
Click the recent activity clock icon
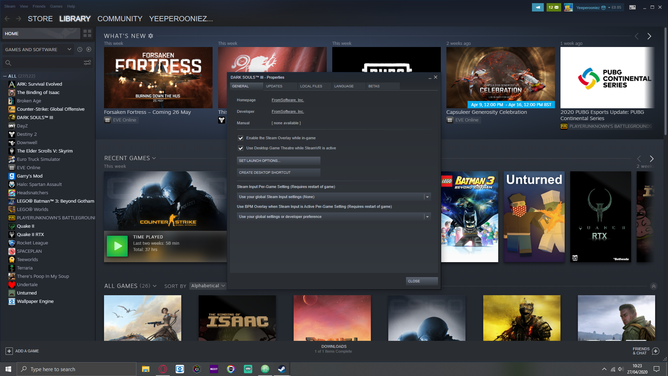[80, 49]
